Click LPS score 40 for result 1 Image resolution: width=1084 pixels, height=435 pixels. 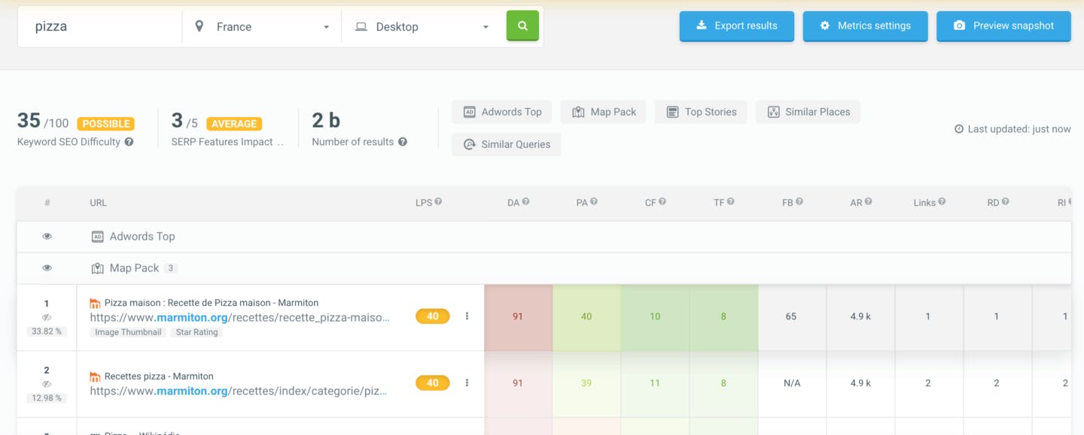pyautogui.click(x=432, y=316)
